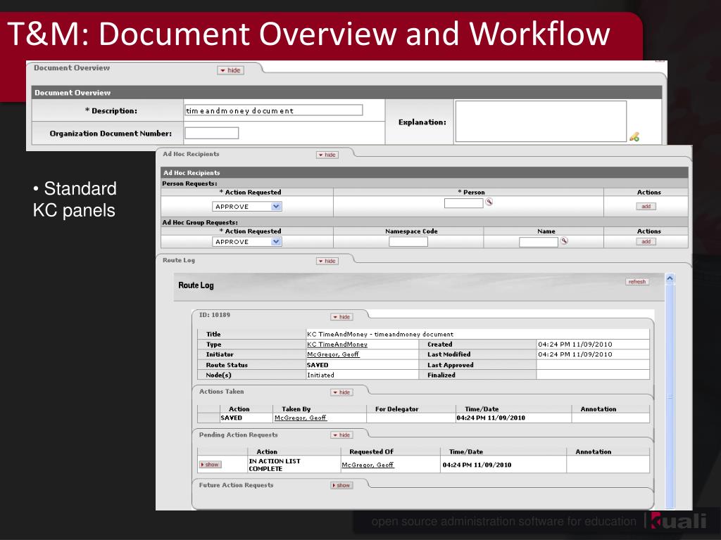Image resolution: width=721 pixels, height=540 pixels.
Task: Select the Ad Hoc Recipients tab label
Action: (191, 154)
